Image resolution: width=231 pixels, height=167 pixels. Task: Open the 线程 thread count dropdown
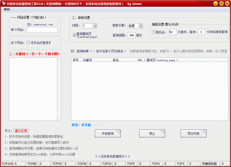(x=95, y=26)
